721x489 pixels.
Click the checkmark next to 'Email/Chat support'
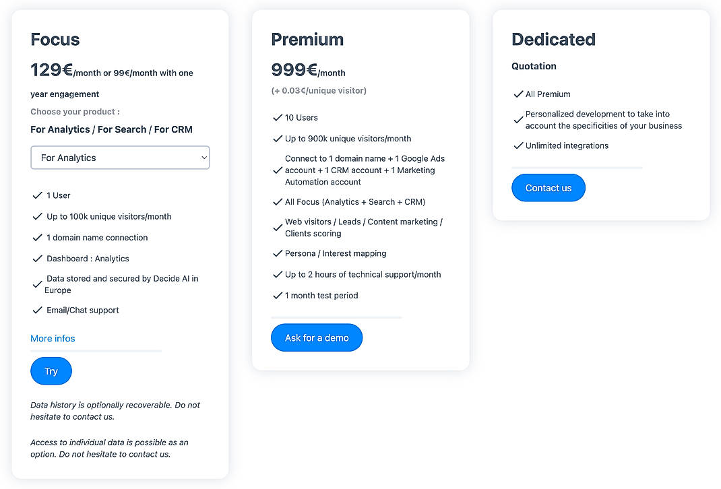click(x=38, y=310)
